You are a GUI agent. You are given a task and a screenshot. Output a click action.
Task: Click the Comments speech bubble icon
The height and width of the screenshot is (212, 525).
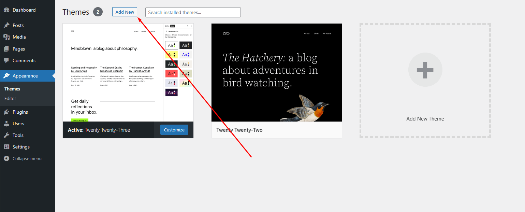click(6, 60)
